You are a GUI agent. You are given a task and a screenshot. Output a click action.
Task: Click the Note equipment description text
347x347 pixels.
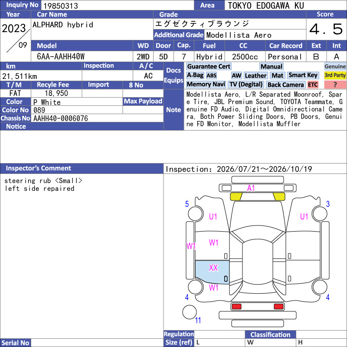(265, 109)
